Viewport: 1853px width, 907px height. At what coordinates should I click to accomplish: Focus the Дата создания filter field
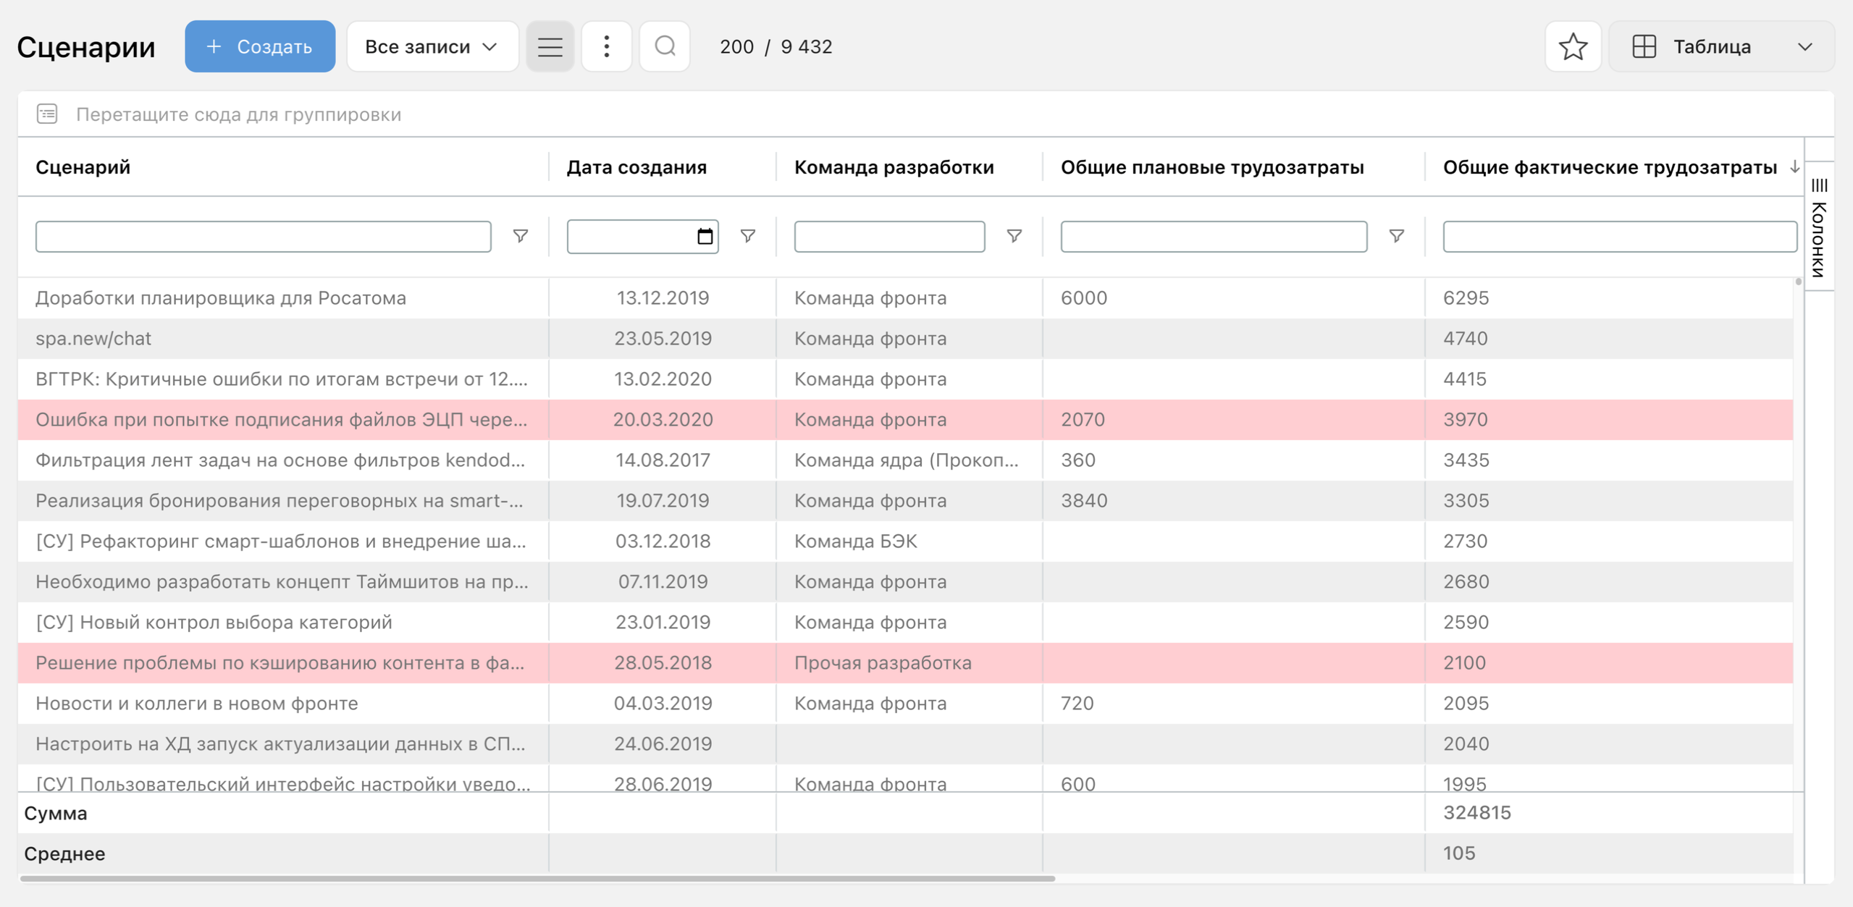click(x=642, y=236)
